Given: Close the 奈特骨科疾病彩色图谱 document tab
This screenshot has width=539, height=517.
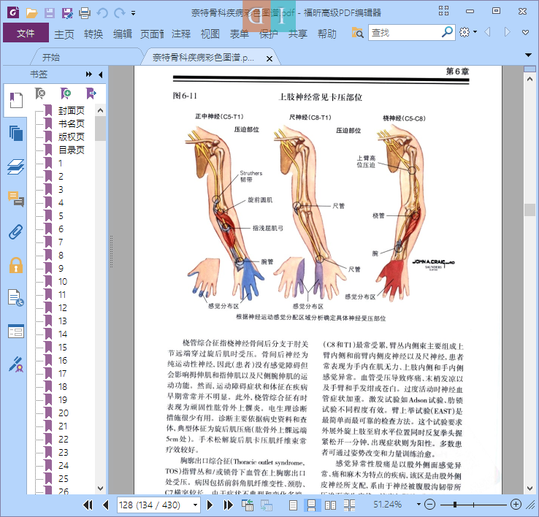Looking at the screenshot, I should [x=269, y=58].
